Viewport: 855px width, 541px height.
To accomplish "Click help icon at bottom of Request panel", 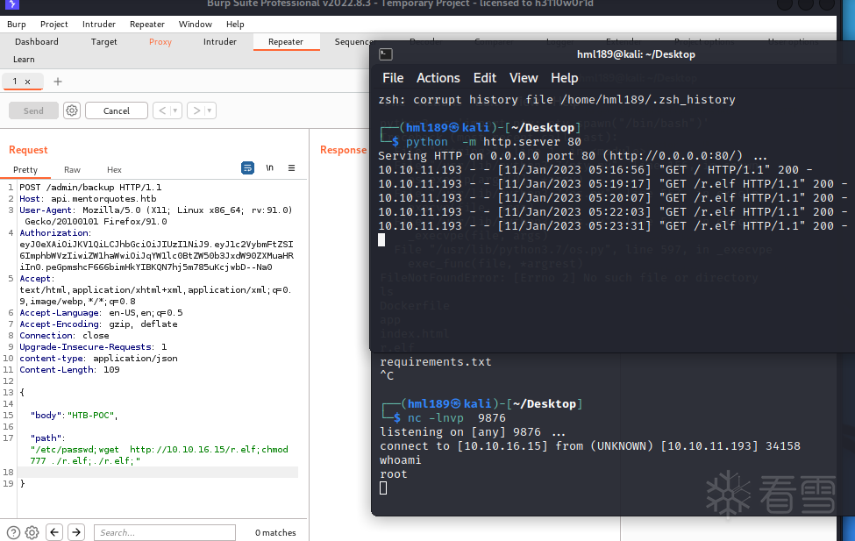I will [14, 532].
